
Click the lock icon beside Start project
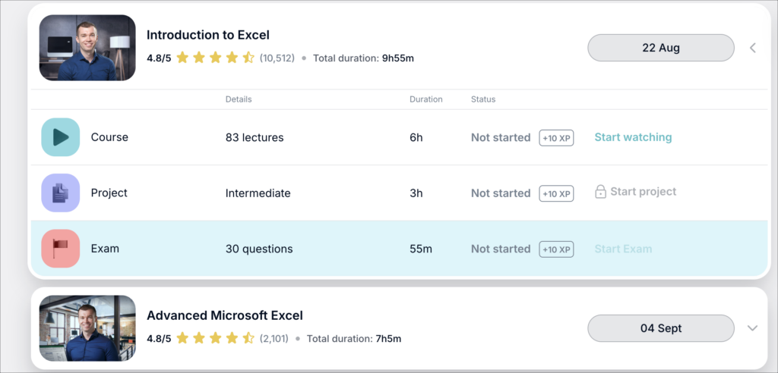coord(600,193)
